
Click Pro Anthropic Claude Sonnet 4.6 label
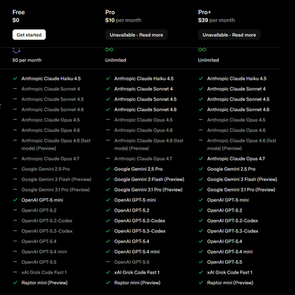(145, 109)
